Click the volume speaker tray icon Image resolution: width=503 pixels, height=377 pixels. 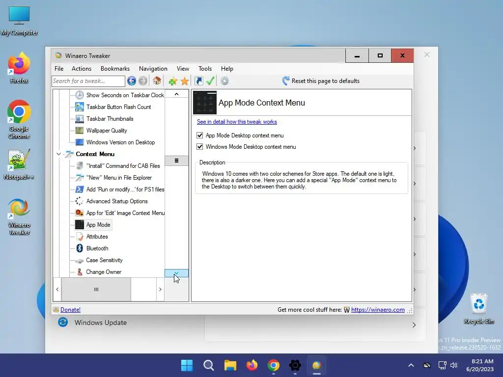[x=454, y=365]
